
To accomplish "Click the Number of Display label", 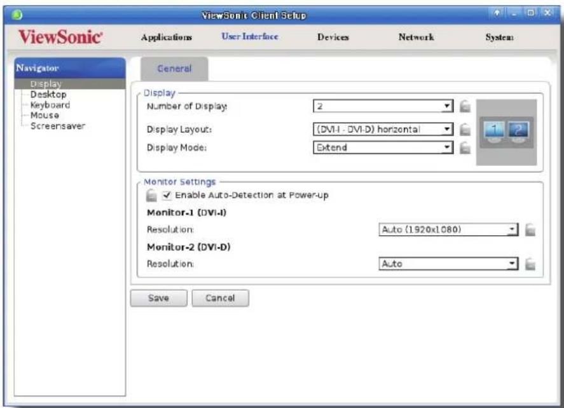I will point(187,106).
